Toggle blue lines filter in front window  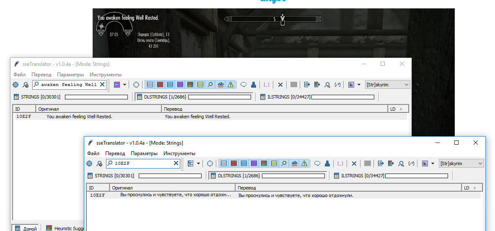244,164
